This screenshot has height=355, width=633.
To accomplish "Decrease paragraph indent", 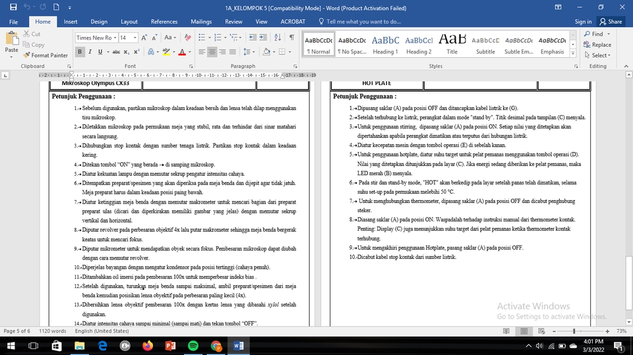I will click(x=253, y=38).
